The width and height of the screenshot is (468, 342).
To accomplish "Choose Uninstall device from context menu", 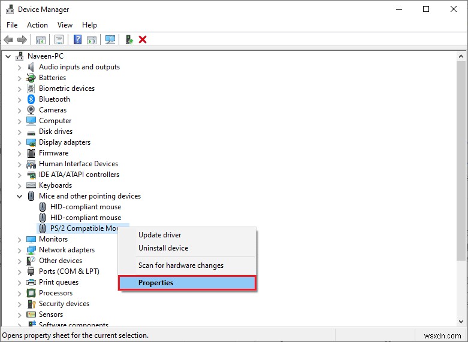I will pos(187,248).
